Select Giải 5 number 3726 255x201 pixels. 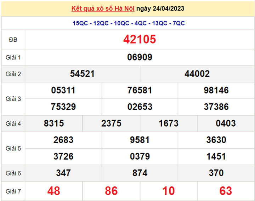[x=63, y=156]
